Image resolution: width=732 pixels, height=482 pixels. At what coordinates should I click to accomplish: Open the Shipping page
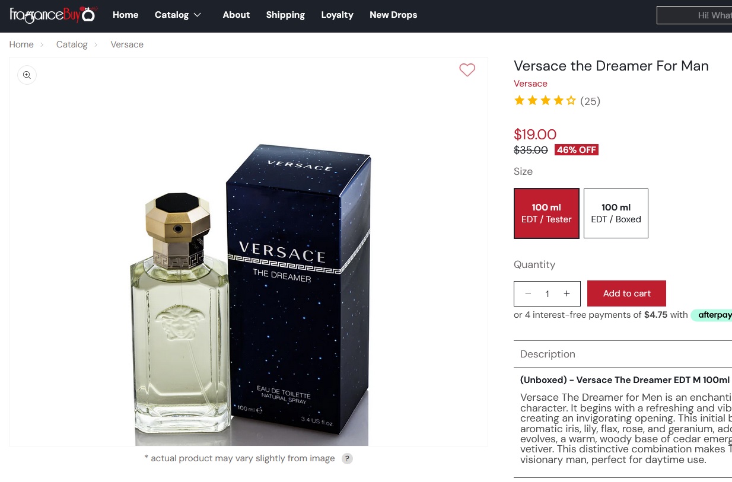[x=285, y=15]
